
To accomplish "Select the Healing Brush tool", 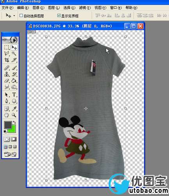I will (6, 68).
